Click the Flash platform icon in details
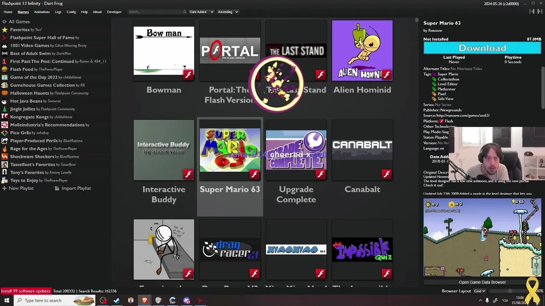Image resolution: width=545 pixels, height=306 pixels. point(442,121)
